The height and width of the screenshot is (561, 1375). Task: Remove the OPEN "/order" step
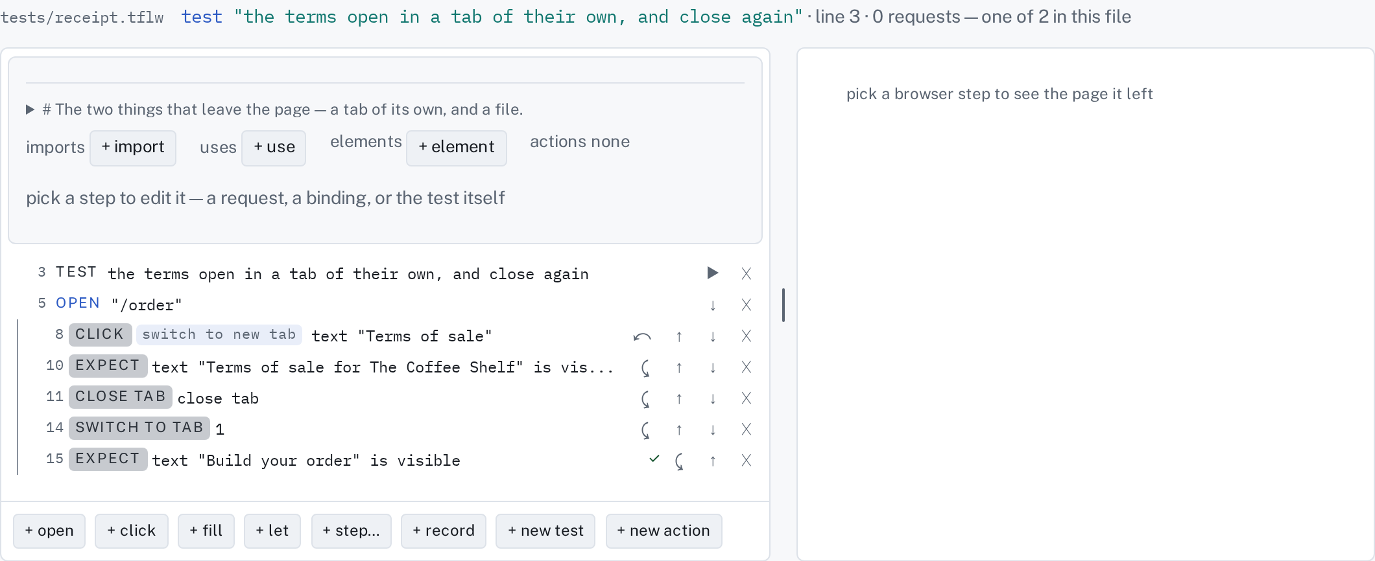747,305
